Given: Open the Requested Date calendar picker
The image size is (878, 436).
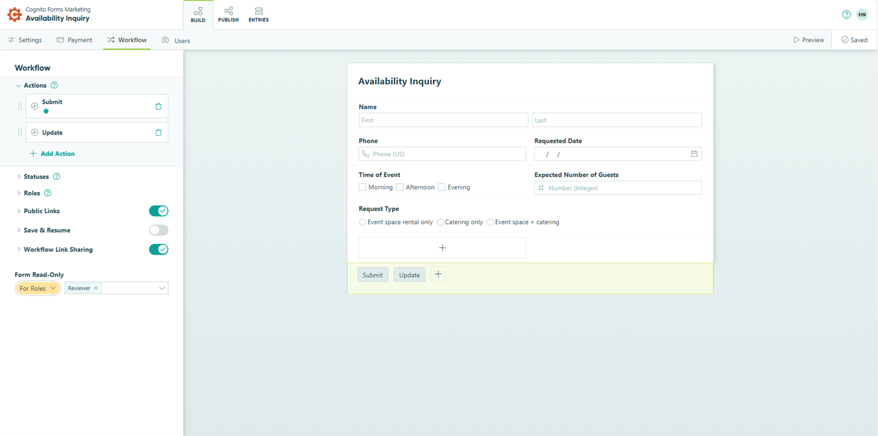Looking at the screenshot, I should pos(694,154).
